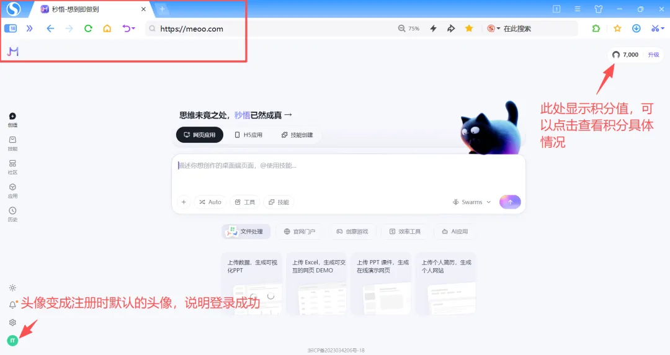Click the Sogou browser logo

(13, 9)
